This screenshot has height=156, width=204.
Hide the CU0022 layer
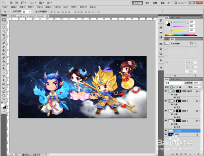[166, 131]
